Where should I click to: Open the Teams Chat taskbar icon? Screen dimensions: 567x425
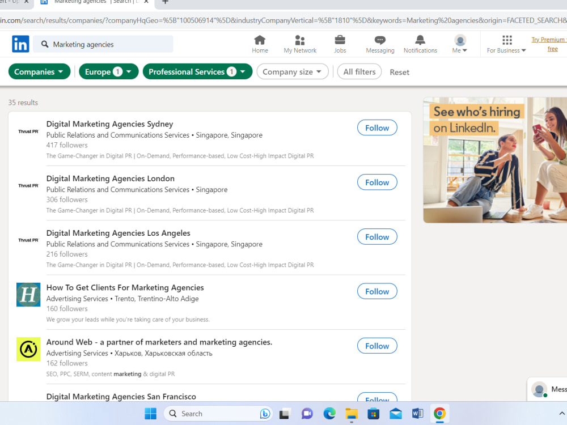pyautogui.click(x=307, y=414)
